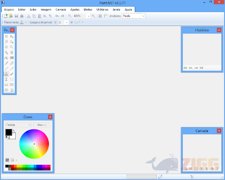The height and width of the screenshot is (180, 225).
Task: Open the Editar menu
Action: point(22,9)
